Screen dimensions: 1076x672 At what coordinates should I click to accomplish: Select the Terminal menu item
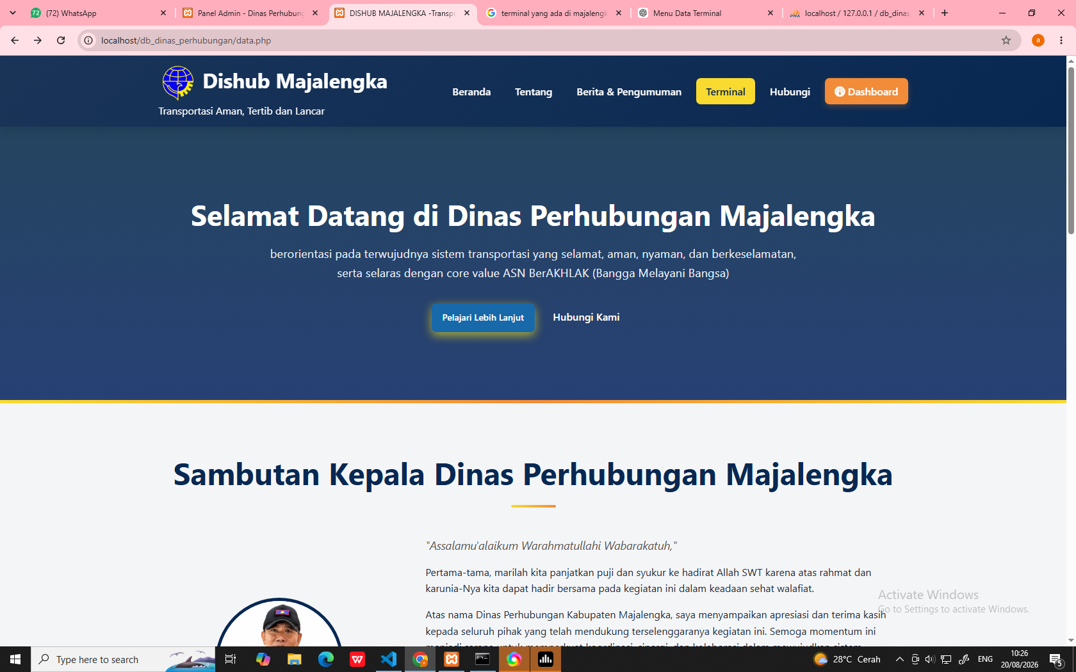726,92
